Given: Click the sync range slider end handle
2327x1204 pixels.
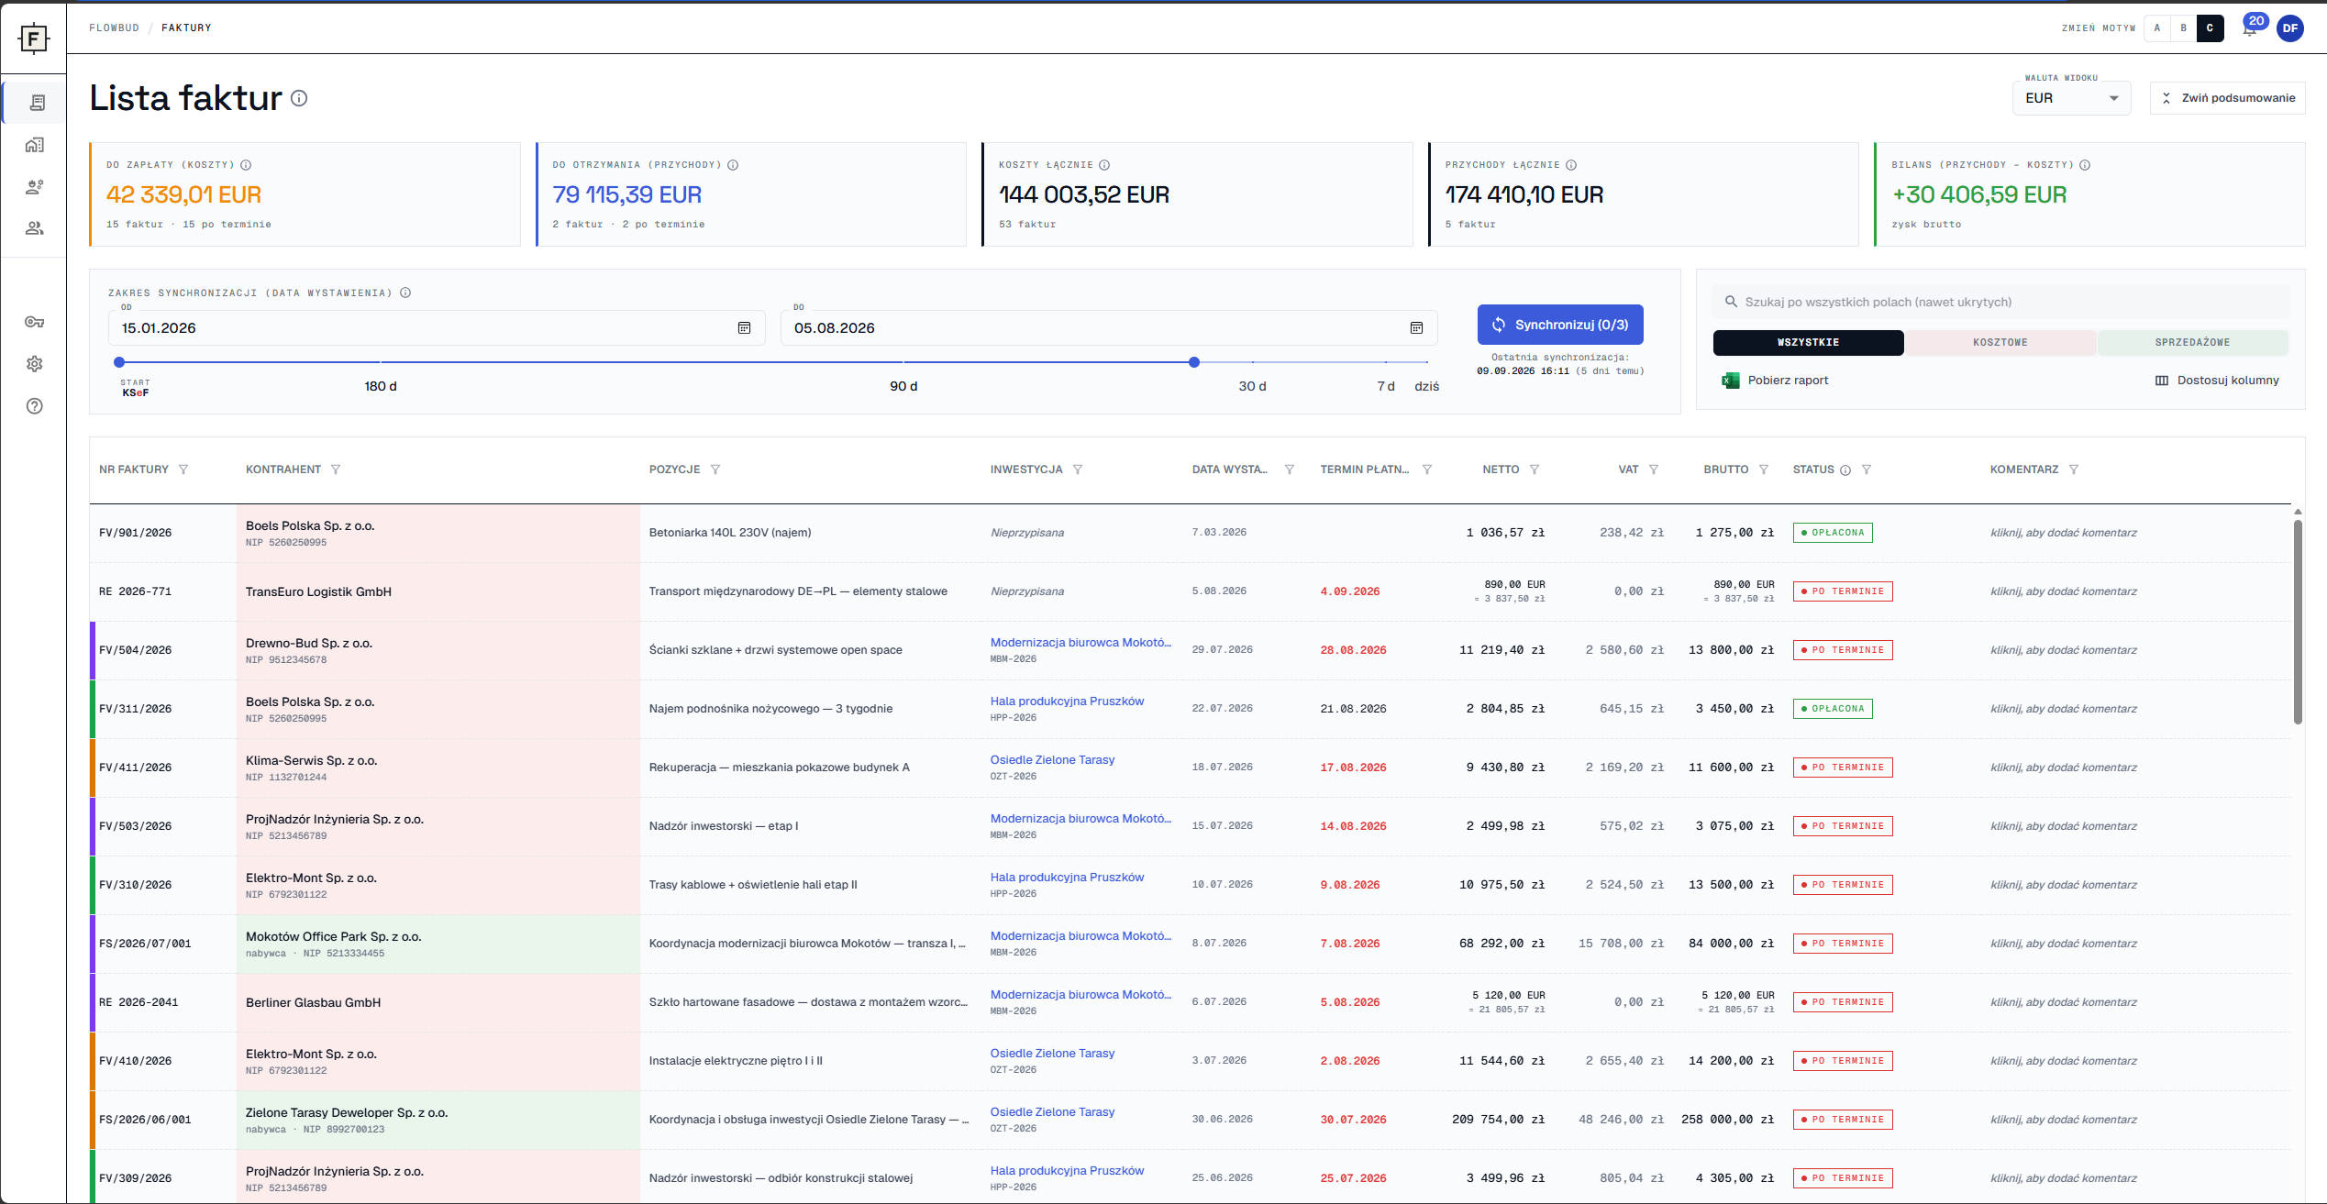Looking at the screenshot, I should (x=1194, y=362).
